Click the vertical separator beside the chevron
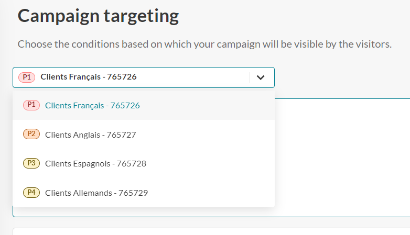 click(x=250, y=77)
